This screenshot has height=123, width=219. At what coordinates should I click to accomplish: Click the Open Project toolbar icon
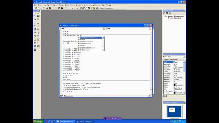pyautogui.click(x=47, y=8)
